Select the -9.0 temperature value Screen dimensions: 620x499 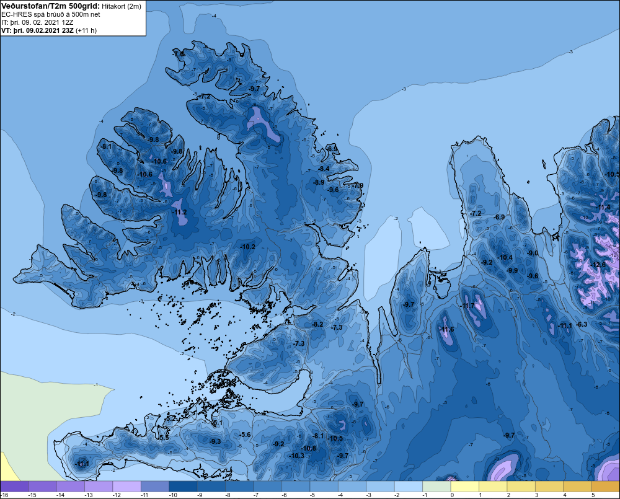[x=533, y=253]
